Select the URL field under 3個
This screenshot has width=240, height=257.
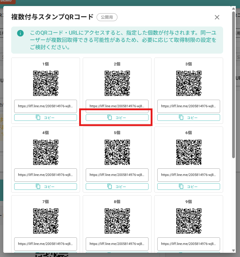click(189, 106)
